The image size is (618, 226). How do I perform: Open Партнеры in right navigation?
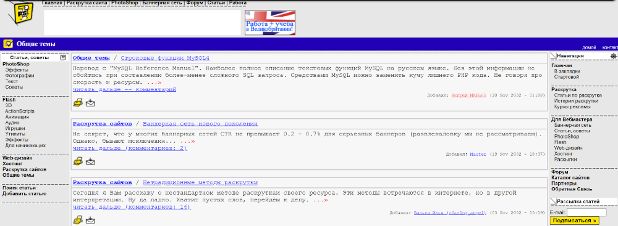[564, 183]
